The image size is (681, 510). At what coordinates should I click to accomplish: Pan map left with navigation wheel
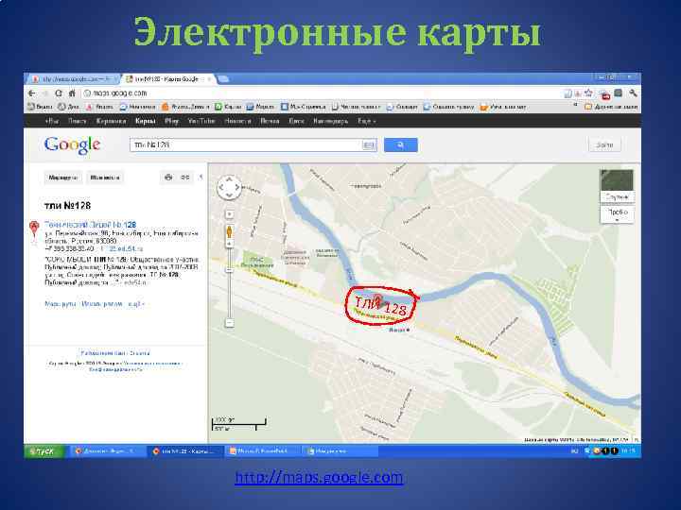click(x=221, y=188)
